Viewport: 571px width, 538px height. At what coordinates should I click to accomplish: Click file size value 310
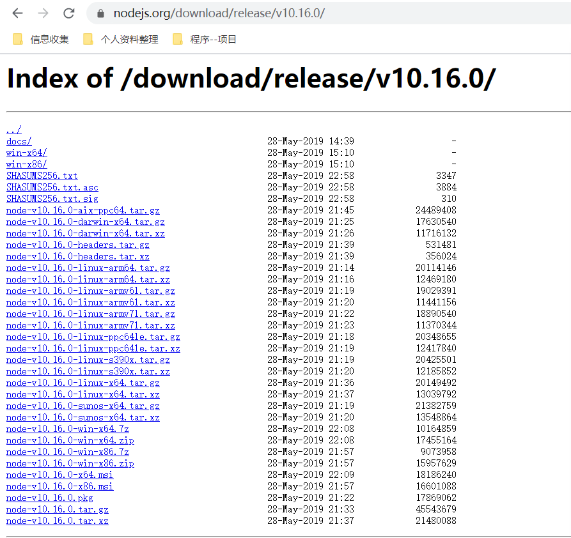(449, 199)
